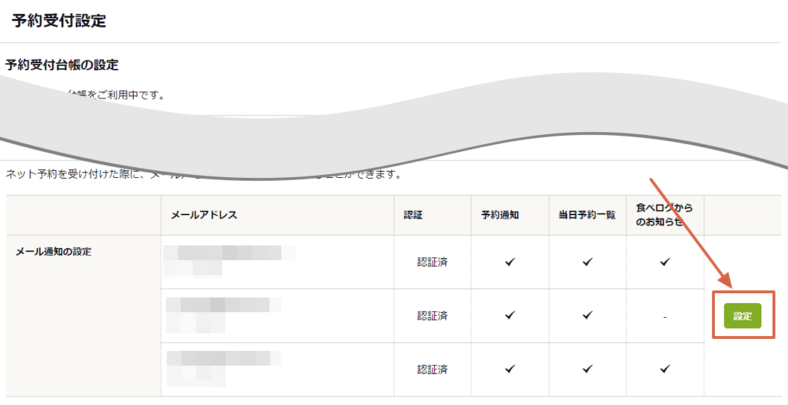
Task: Click first row's 予約通知 checkmark
Action: click(510, 262)
